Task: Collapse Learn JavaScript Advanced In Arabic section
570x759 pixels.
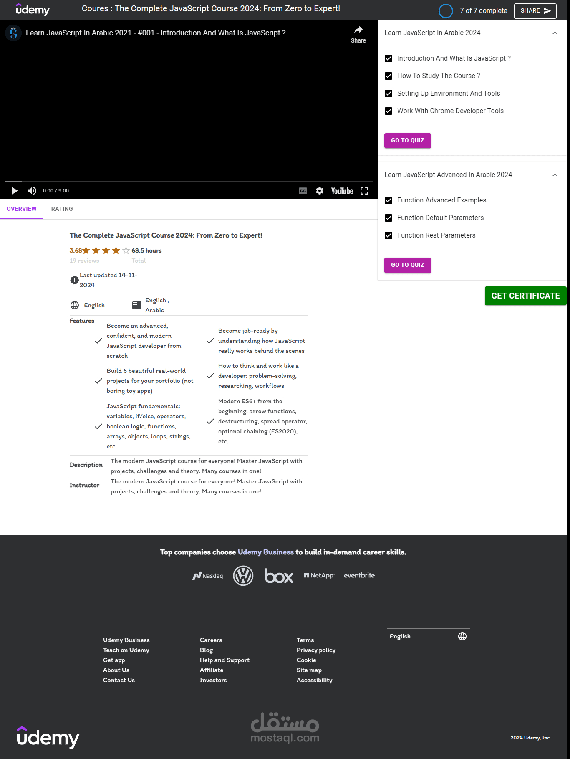Action: (x=555, y=175)
